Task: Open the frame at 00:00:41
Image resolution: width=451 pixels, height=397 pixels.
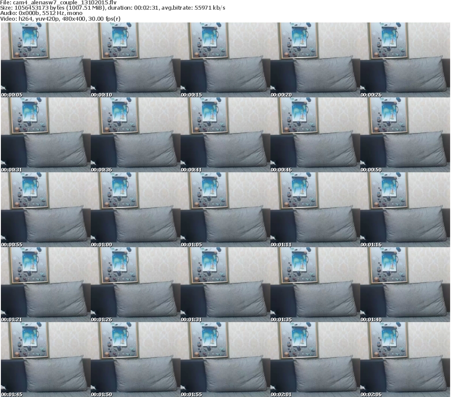Action: point(225,135)
